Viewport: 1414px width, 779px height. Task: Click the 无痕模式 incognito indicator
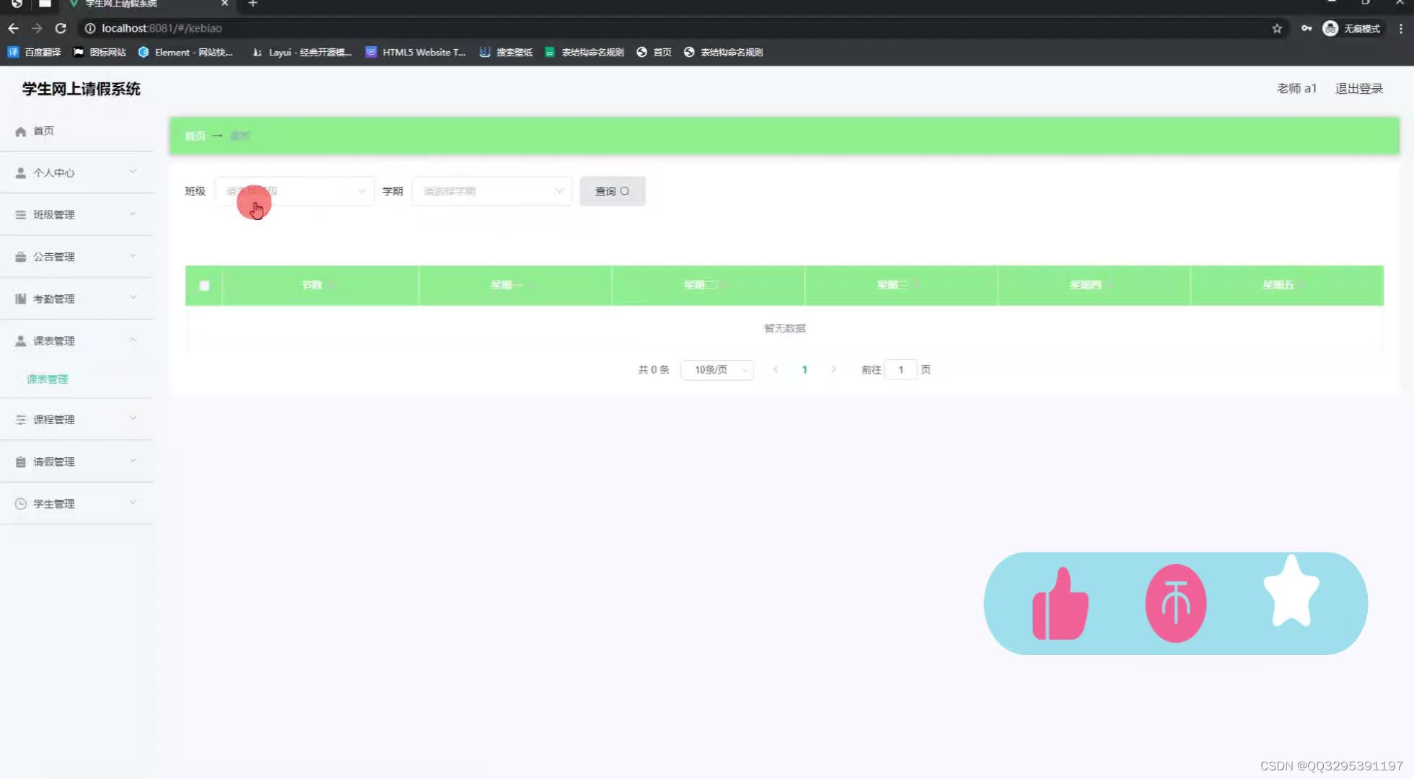(x=1351, y=28)
